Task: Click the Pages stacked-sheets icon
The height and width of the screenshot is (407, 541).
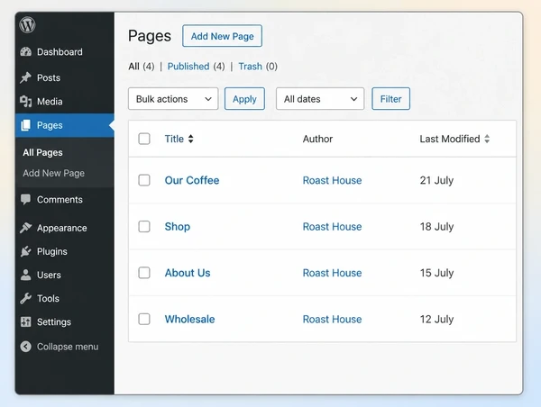Action: pyautogui.click(x=26, y=125)
